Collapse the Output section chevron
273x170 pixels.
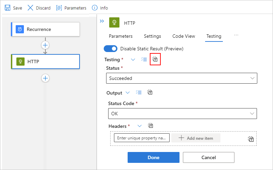coord(128,92)
